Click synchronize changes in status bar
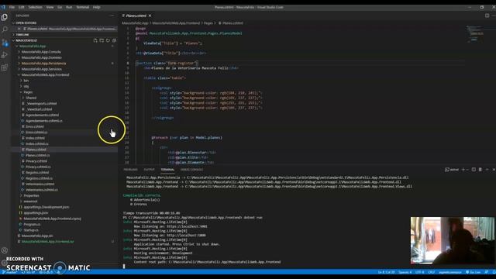Viewport: 496px width, 279px height. coord(28,272)
